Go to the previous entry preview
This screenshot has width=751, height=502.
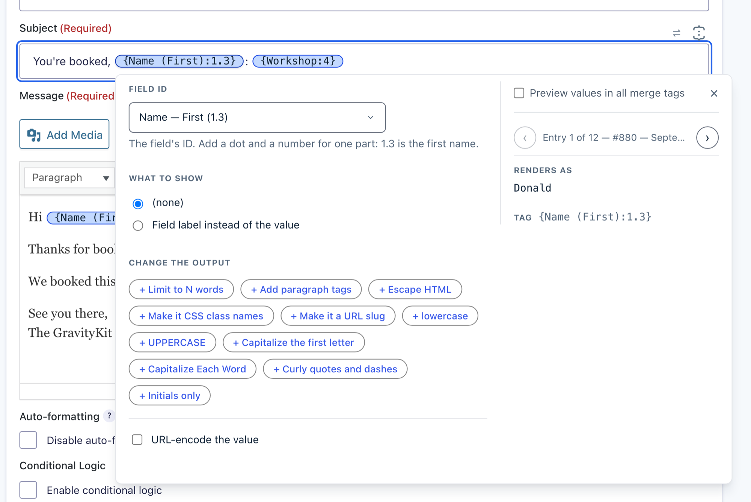525,138
